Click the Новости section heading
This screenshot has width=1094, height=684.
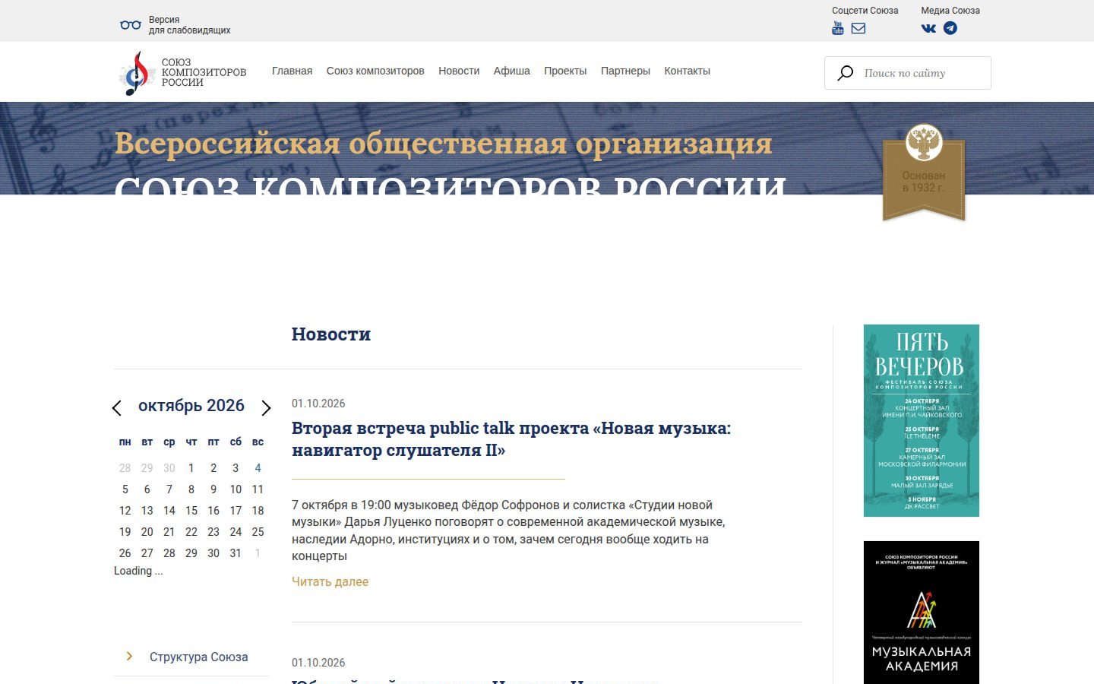331,334
